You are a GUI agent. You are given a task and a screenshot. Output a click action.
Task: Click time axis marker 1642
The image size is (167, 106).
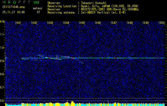pyautogui.click(x=34, y=23)
